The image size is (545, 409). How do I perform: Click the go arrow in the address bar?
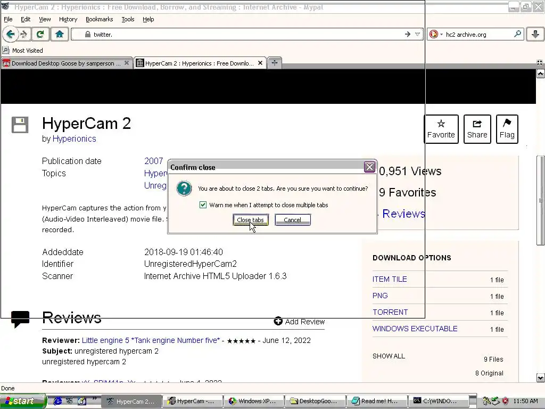(408, 35)
